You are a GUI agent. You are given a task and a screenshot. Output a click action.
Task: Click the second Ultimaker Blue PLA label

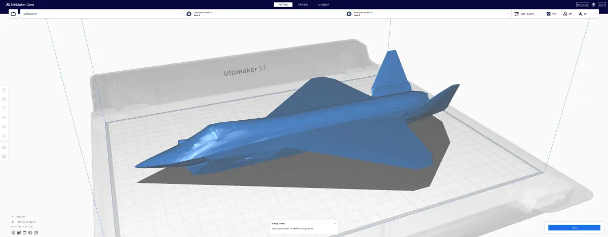(363, 12)
